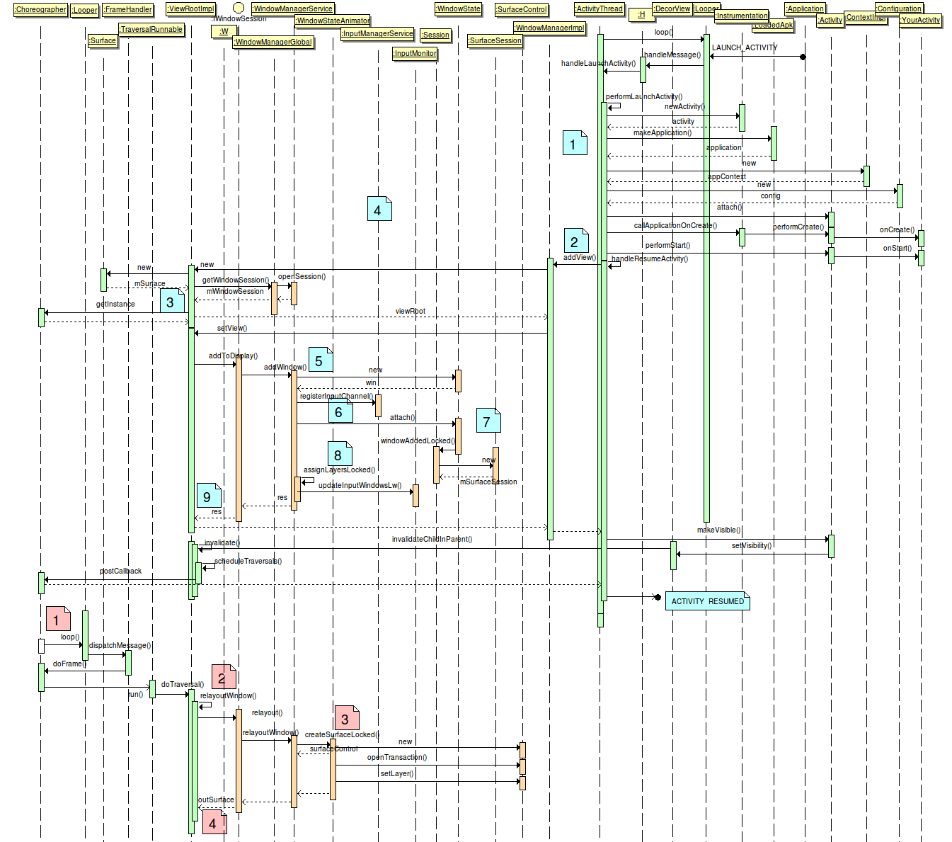This screenshot has width=952, height=842.
Task: Click the :SurfaceSession lifeline box
Action: (x=495, y=41)
